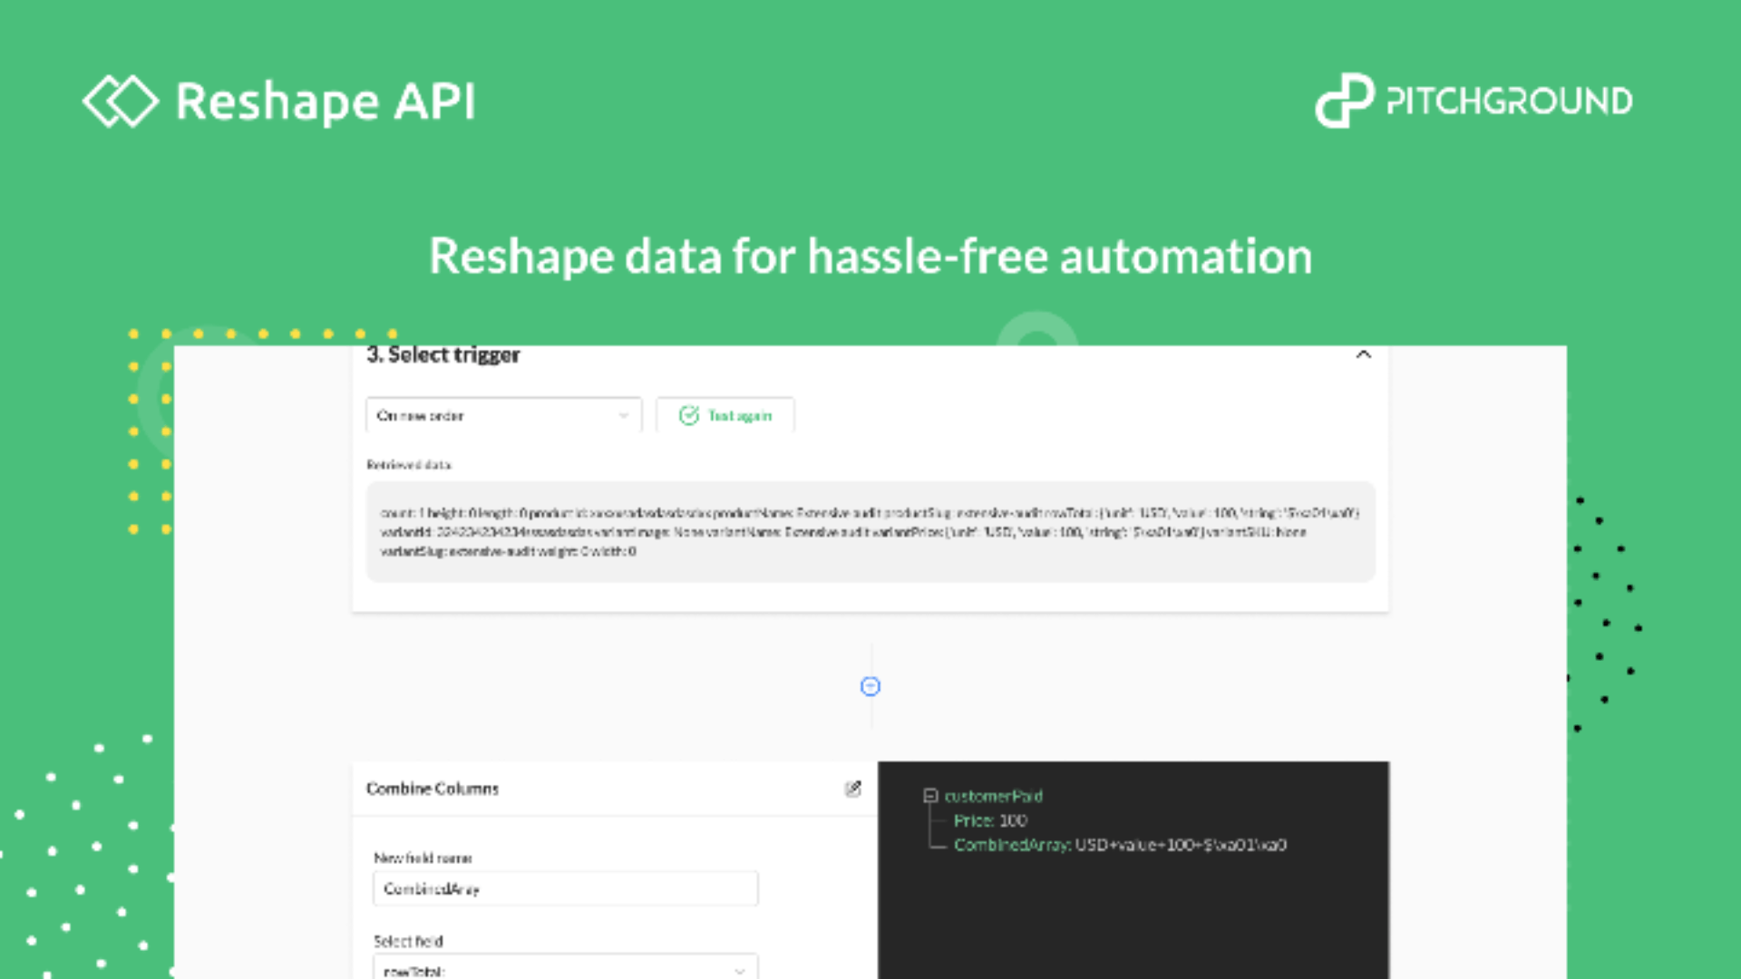1741x979 pixels.
Task: Click the blue circle connector icon between steps
Action: [x=870, y=686]
